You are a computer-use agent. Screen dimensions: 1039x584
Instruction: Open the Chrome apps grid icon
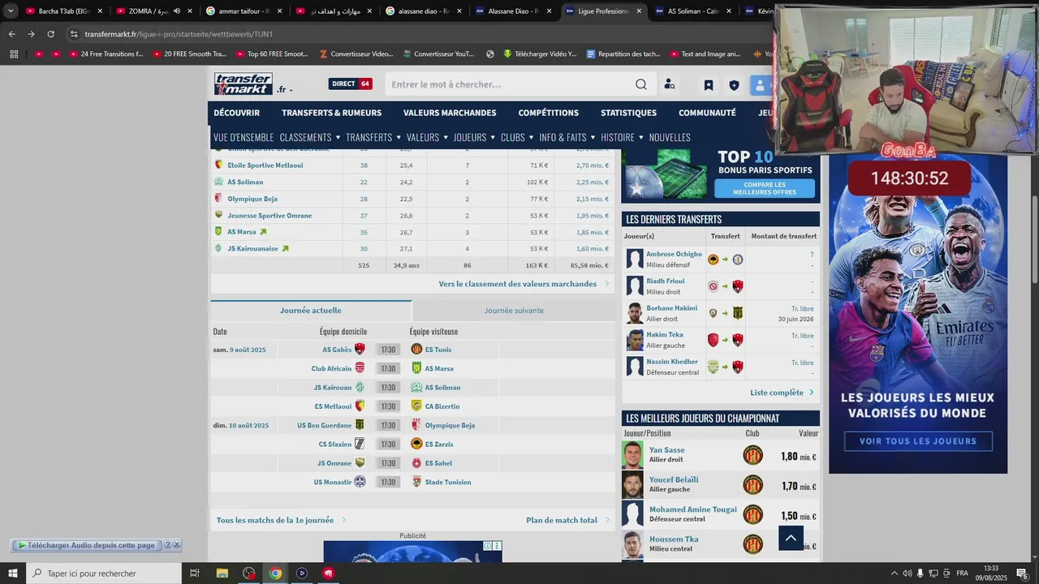[x=14, y=54]
